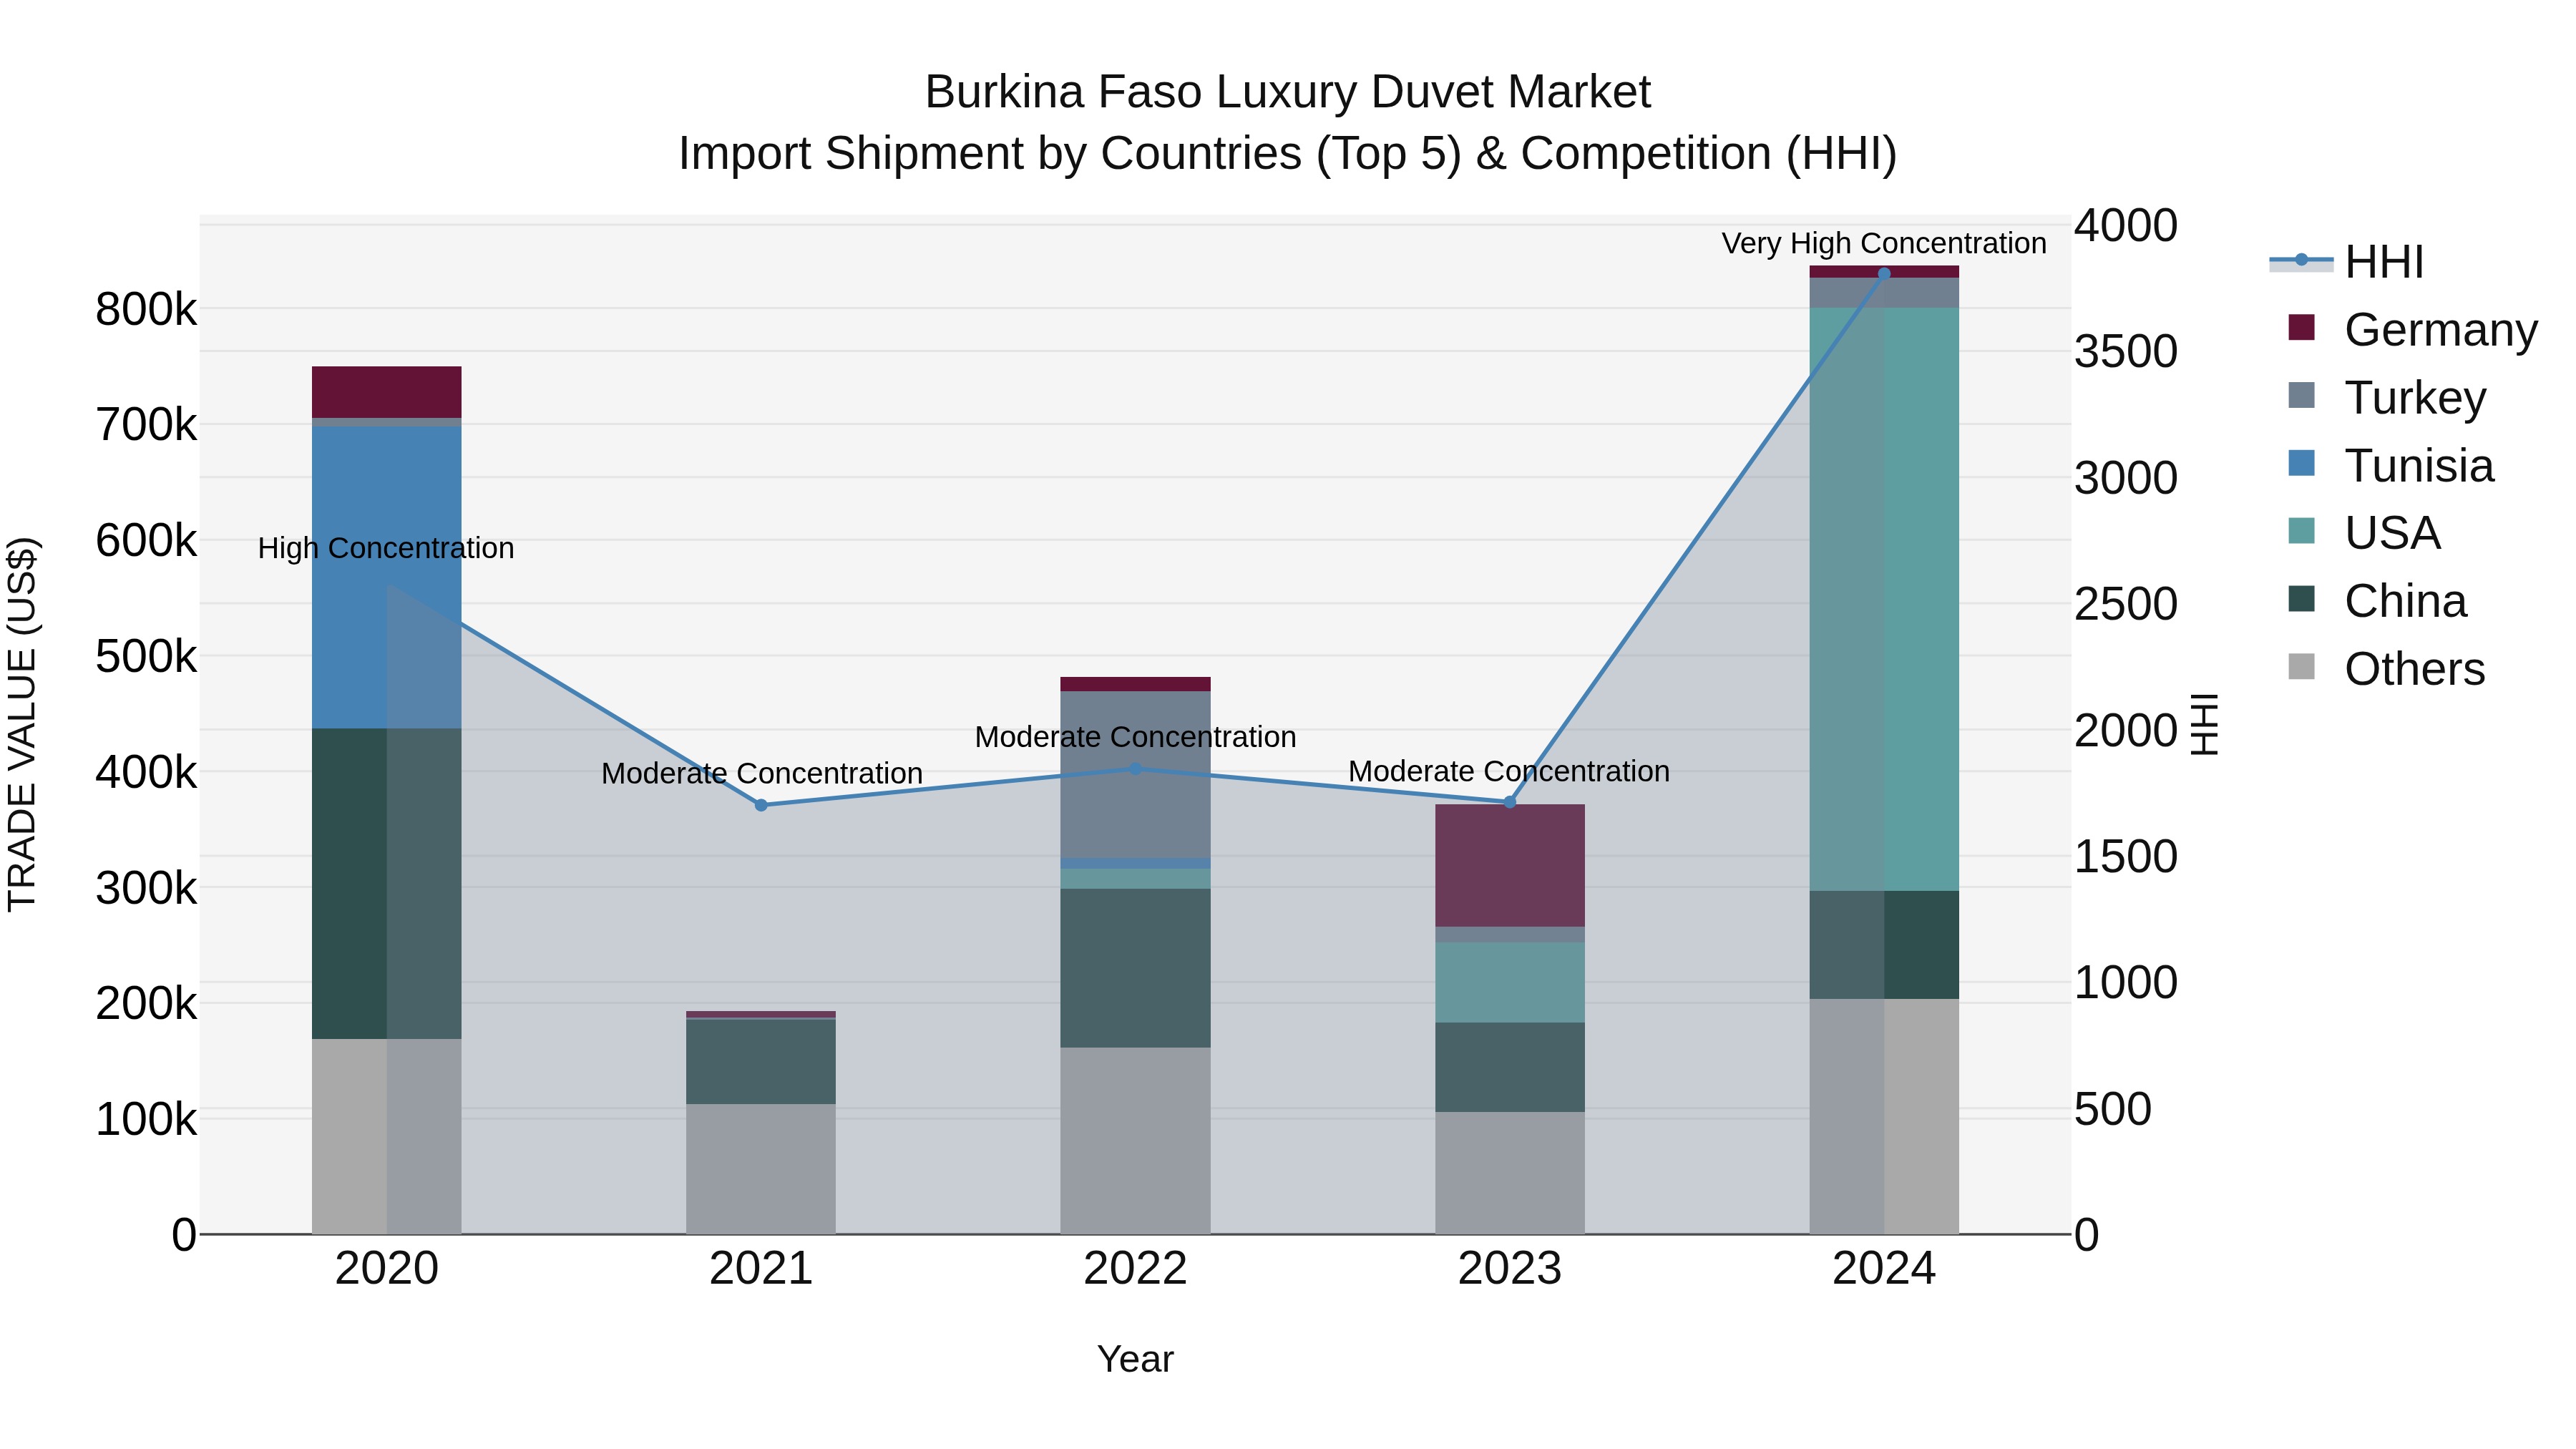Screen dimensions: 2576x1449
Task: Click the Turkey segment in the 2024 bar
Action: [x=1884, y=293]
